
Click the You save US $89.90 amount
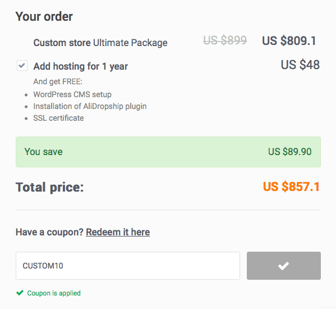pos(289,152)
